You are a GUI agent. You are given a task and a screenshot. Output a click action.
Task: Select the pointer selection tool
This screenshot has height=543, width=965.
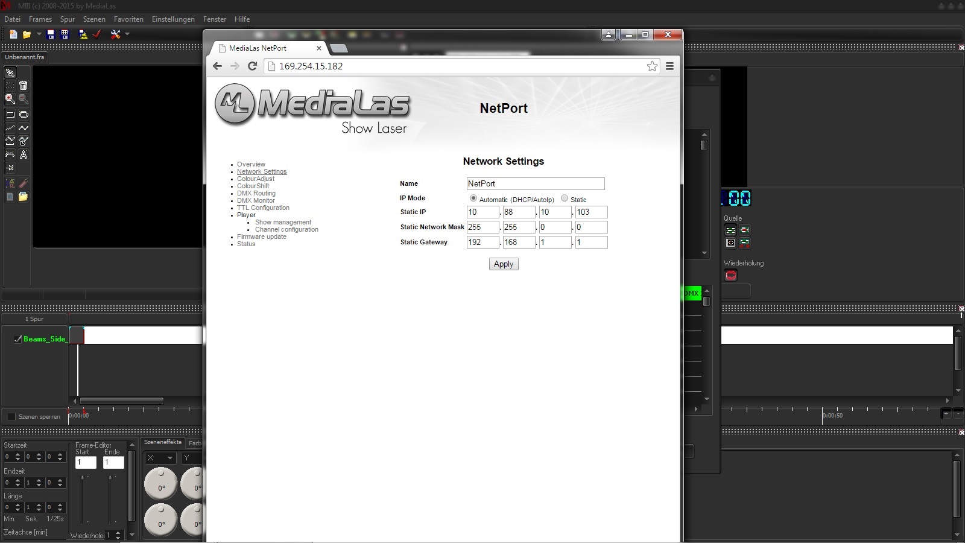pyautogui.click(x=10, y=73)
